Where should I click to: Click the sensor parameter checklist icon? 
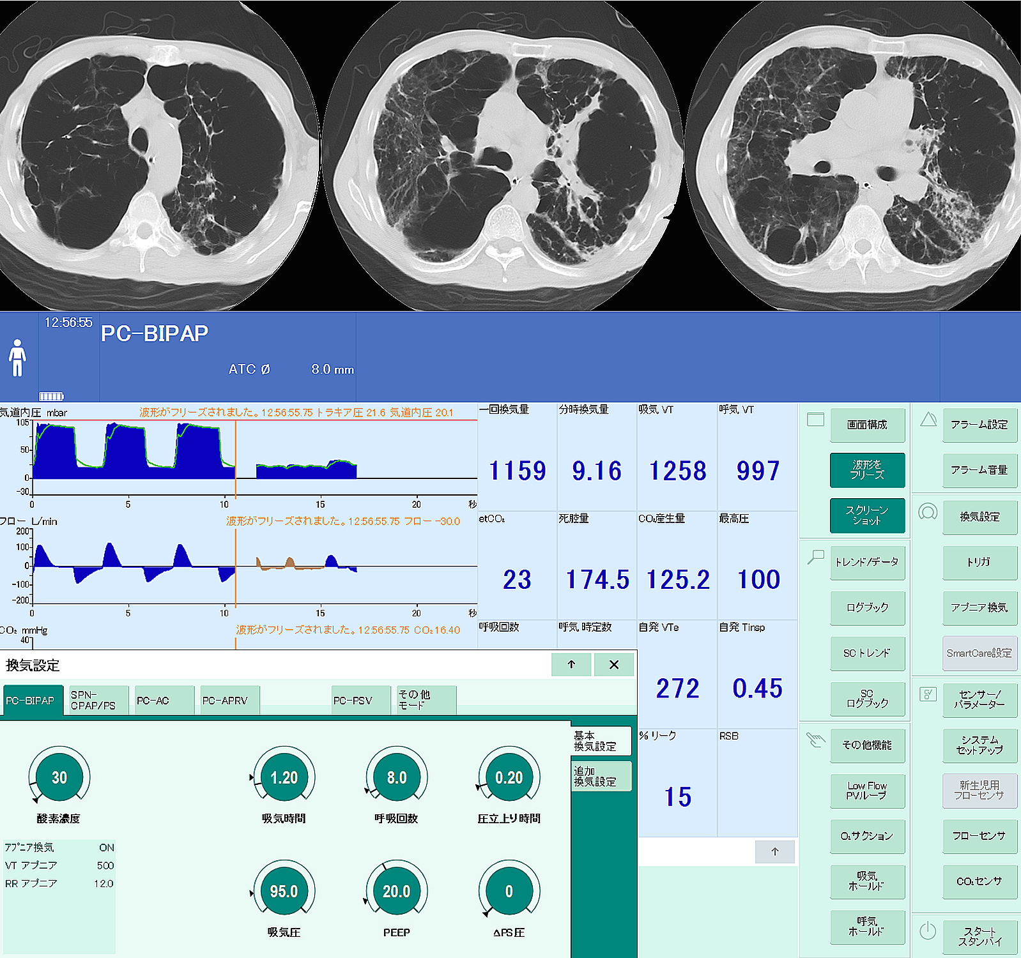[928, 694]
